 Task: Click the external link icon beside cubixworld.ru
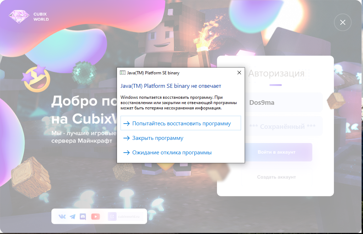(x=112, y=217)
